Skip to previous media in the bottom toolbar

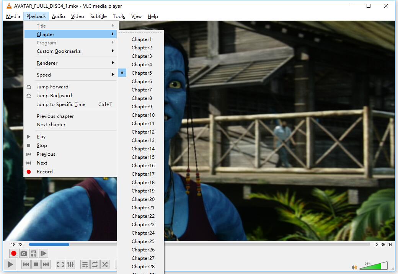tap(26, 264)
